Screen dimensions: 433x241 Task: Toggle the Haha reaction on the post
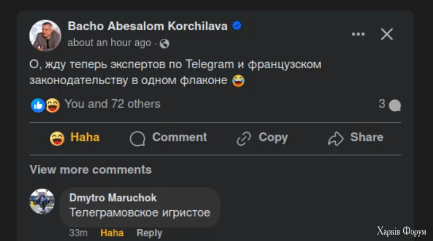pos(75,138)
